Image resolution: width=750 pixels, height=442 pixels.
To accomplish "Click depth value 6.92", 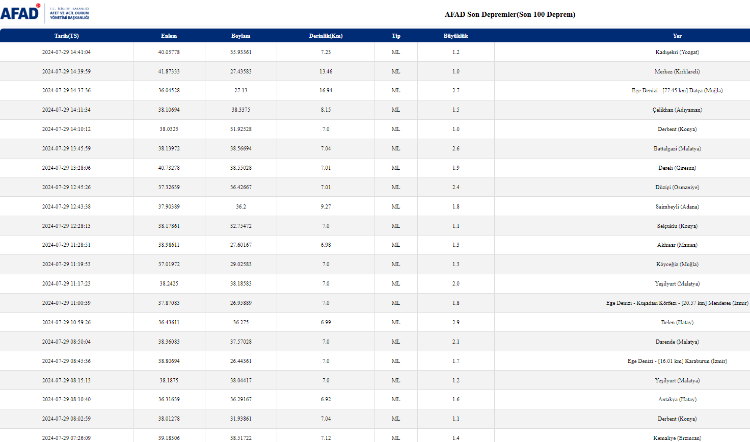I will (326, 399).
